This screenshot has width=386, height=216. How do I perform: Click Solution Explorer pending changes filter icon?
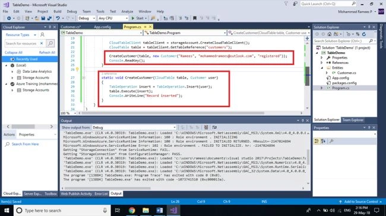click(349, 34)
